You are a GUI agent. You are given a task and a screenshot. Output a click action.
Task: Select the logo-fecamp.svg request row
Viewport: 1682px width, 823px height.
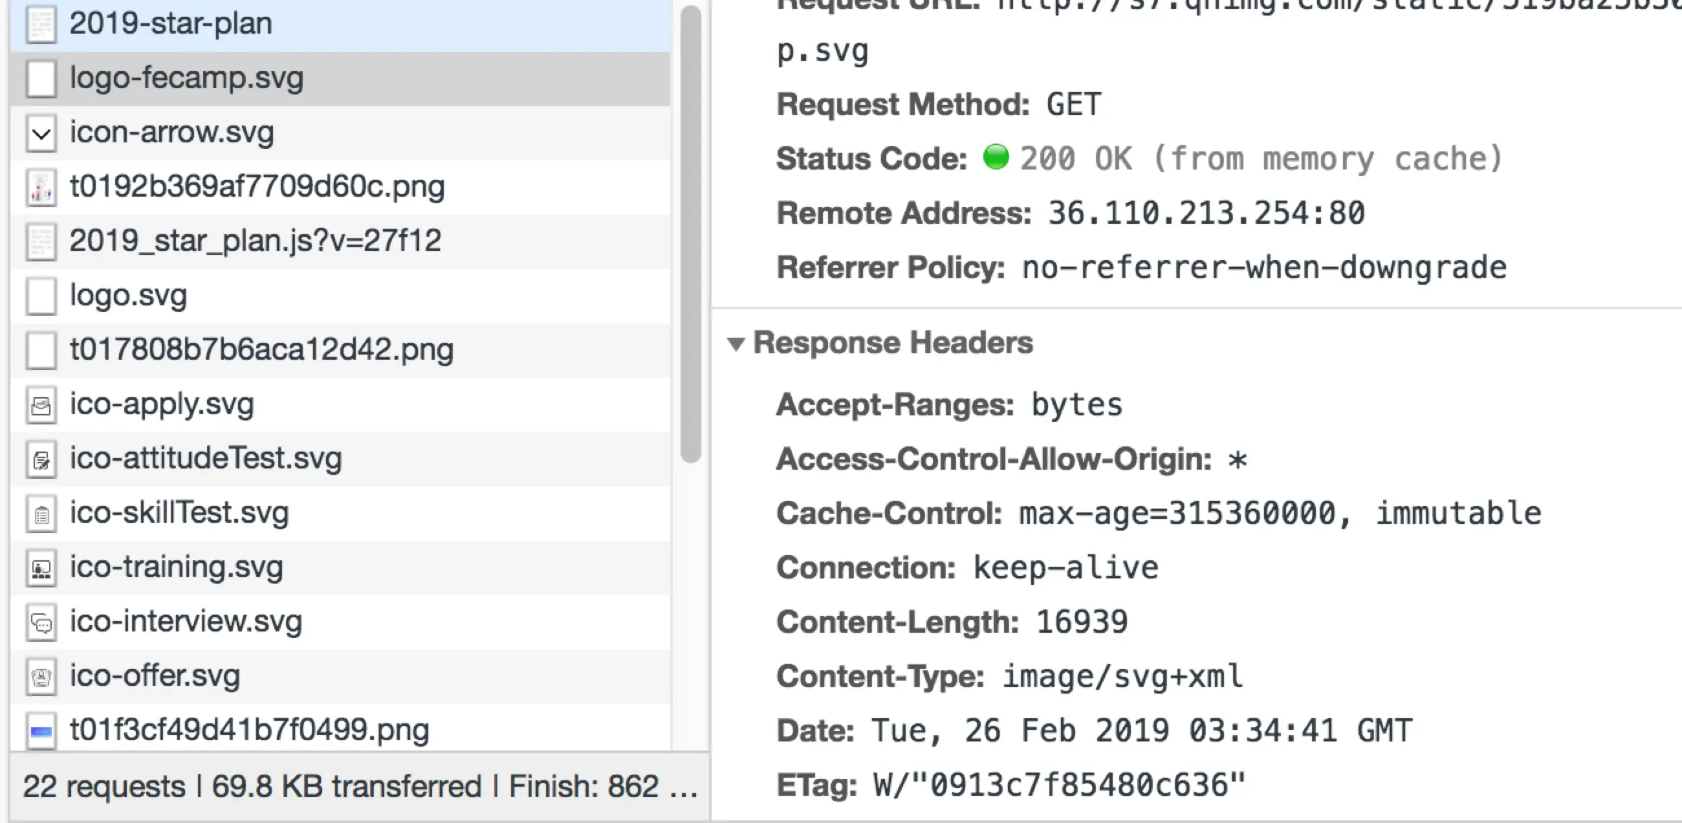[x=187, y=78]
